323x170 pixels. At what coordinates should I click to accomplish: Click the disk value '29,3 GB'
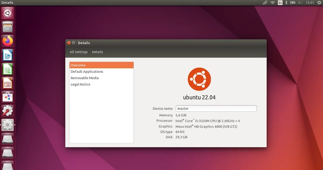(x=181, y=137)
